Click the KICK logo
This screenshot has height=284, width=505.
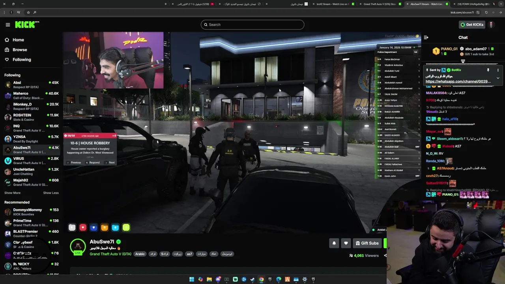point(27,24)
